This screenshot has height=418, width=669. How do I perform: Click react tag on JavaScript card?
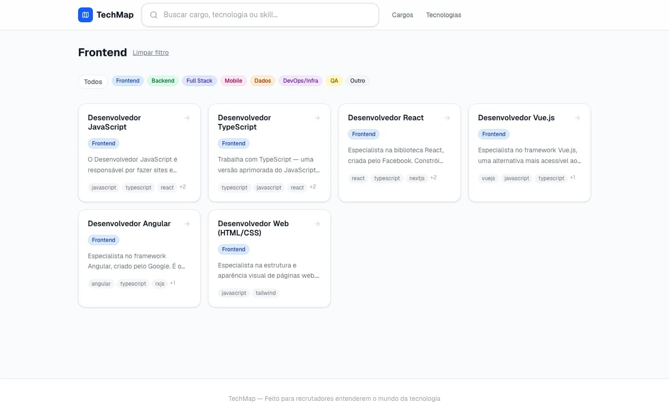pos(167,188)
